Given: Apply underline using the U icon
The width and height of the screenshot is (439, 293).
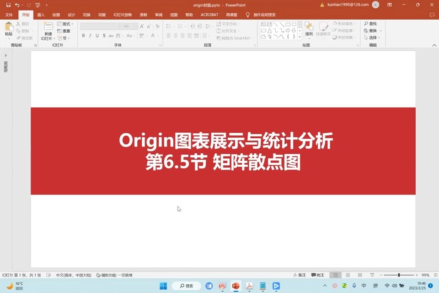Looking at the screenshot, I should (x=96, y=35).
